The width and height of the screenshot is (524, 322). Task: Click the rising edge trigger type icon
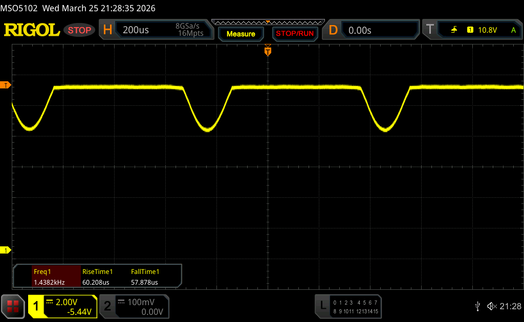pos(454,30)
